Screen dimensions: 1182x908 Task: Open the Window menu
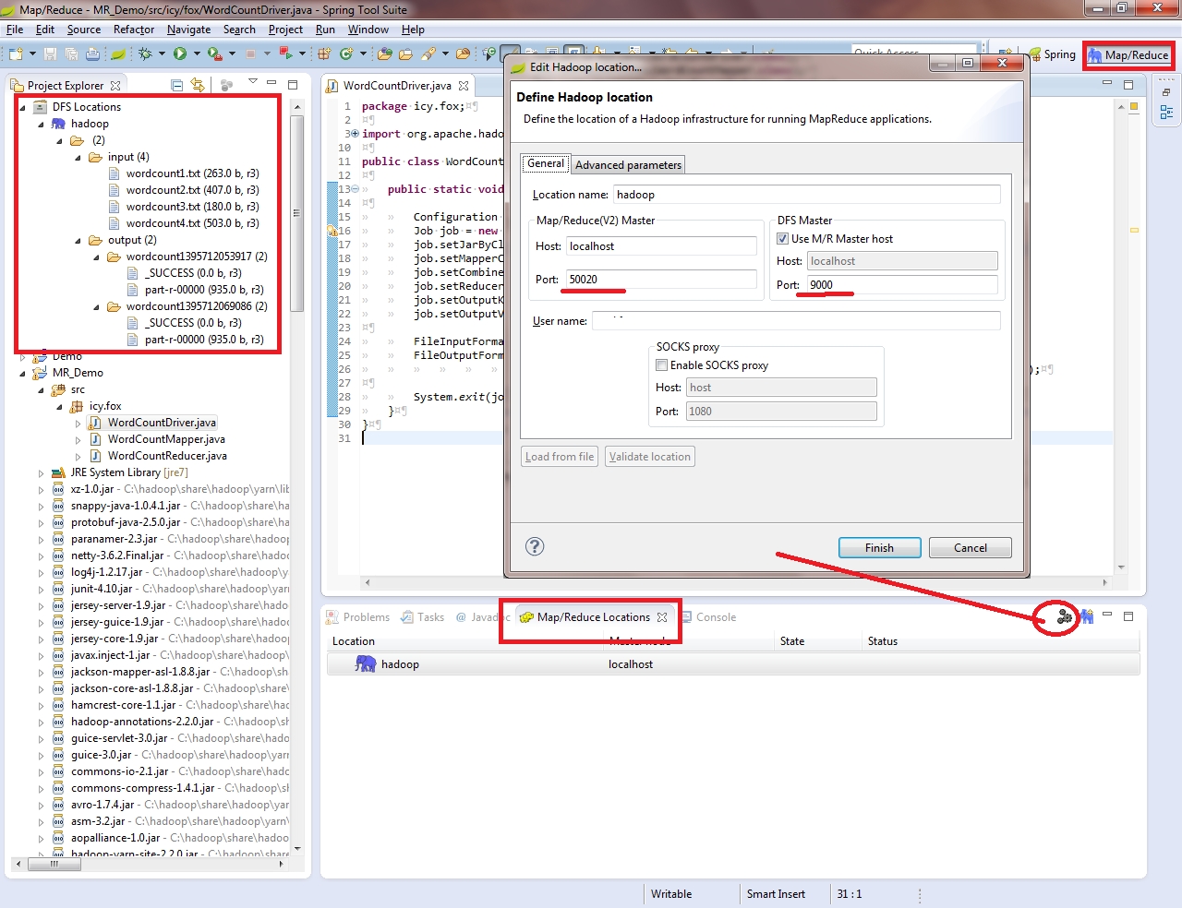tap(368, 30)
